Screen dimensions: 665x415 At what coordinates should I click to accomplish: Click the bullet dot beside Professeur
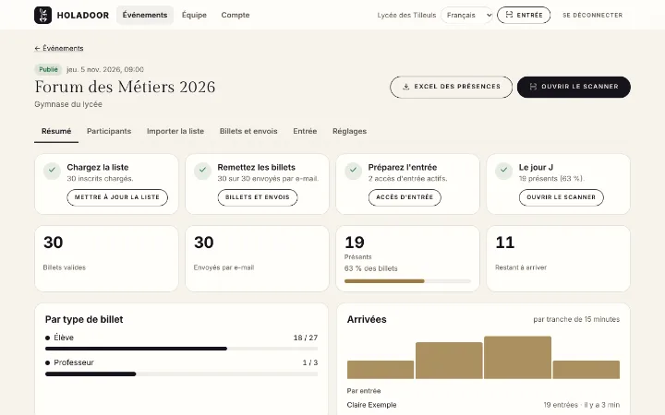(47, 363)
